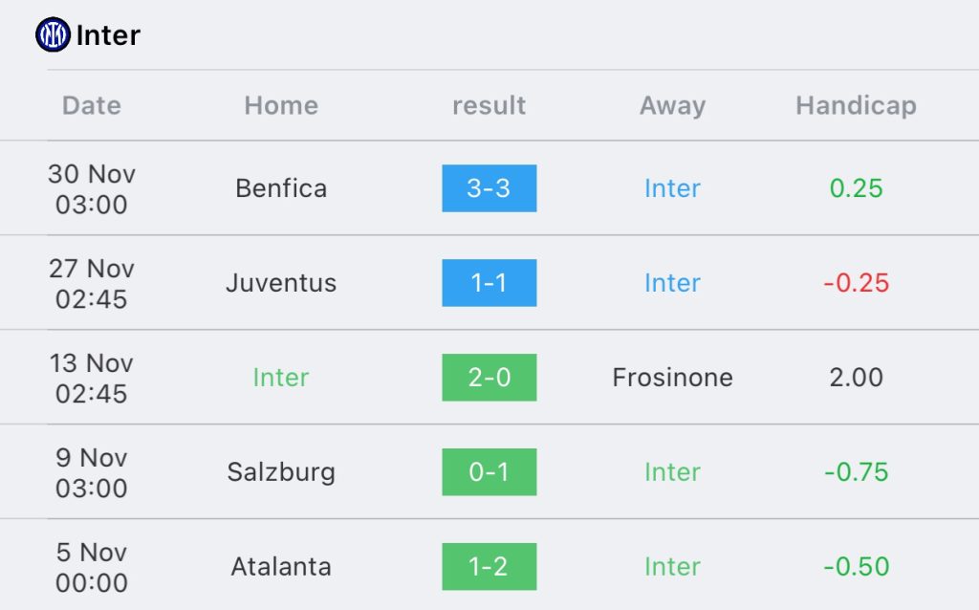Image resolution: width=979 pixels, height=610 pixels.
Task: Click the Inter club crest icon
Action: click(54, 34)
